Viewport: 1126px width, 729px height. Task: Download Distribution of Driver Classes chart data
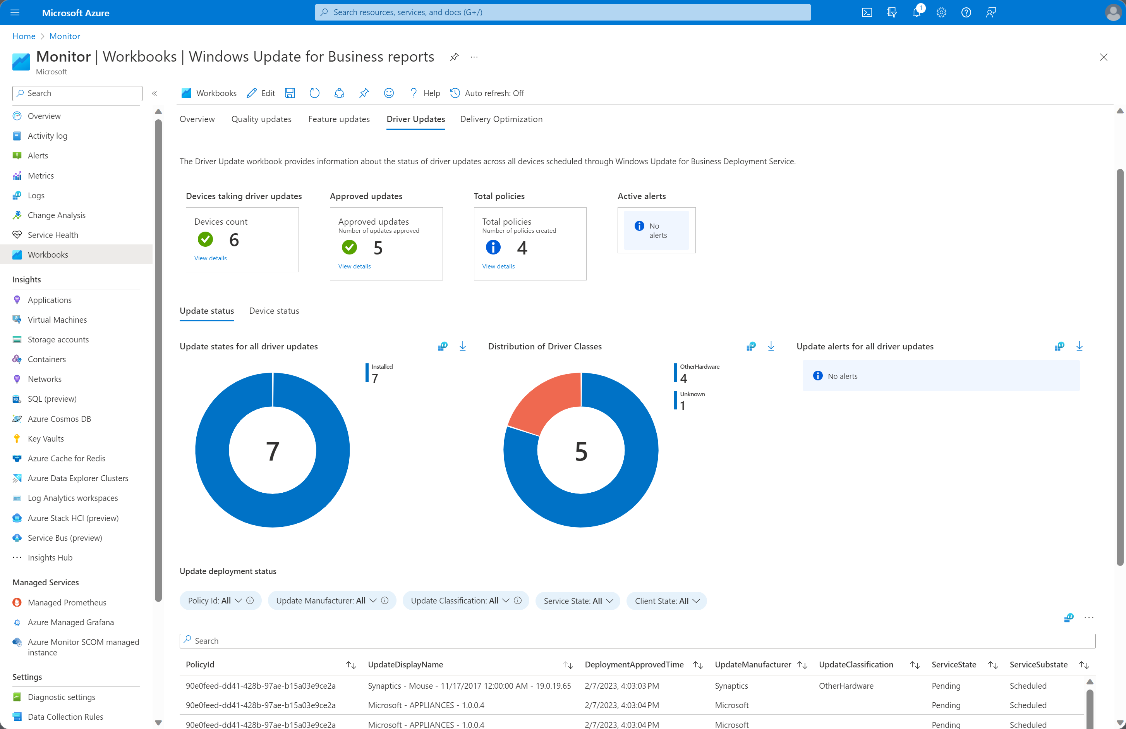pyautogui.click(x=771, y=347)
